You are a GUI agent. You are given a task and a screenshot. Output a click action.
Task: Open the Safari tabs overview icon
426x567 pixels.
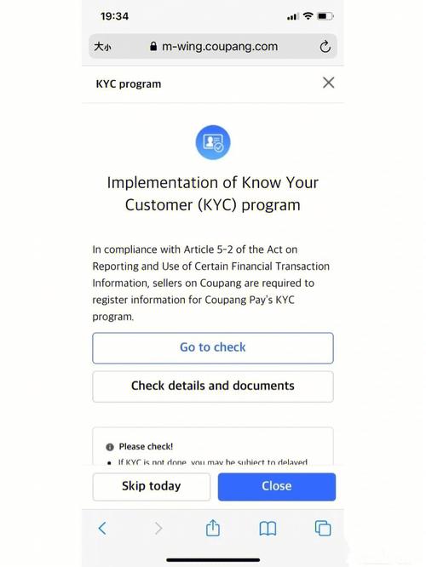323,529
